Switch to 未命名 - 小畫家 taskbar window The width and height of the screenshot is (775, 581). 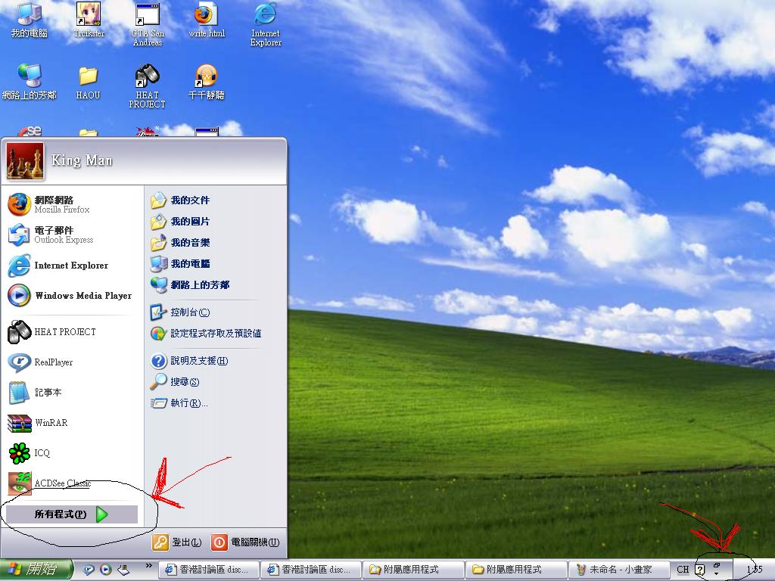coord(619,570)
